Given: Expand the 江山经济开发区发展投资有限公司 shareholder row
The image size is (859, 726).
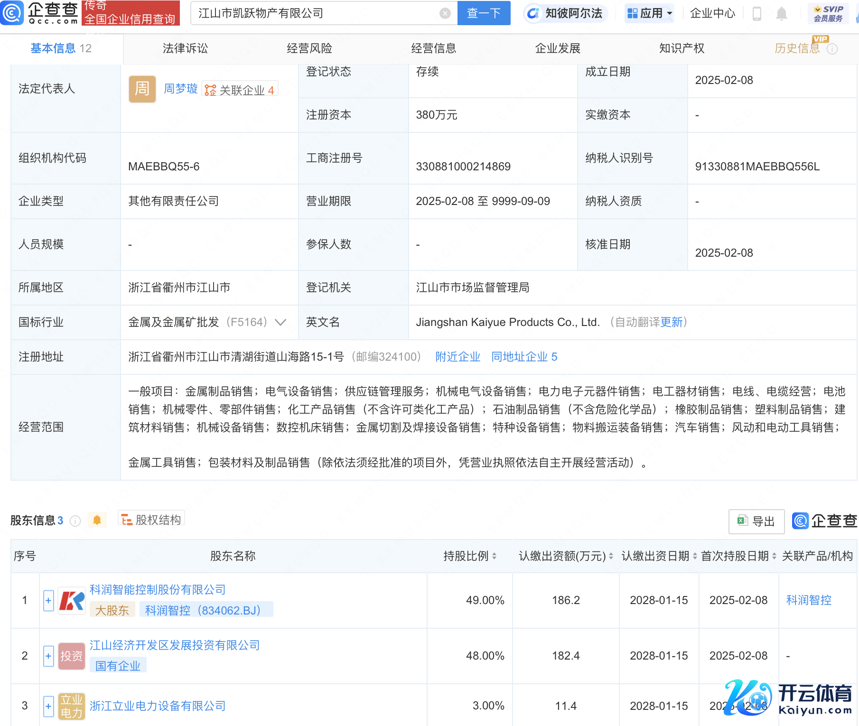Looking at the screenshot, I should pyautogui.click(x=48, y=656).
